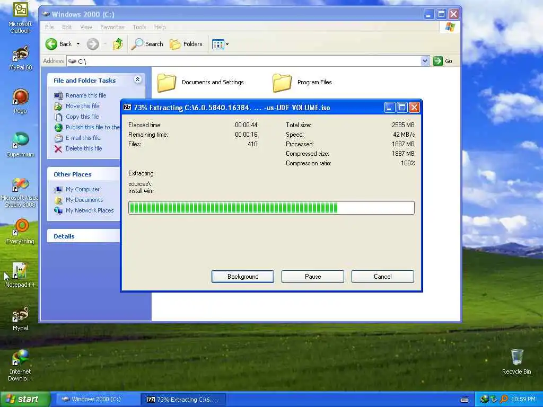Click 73% Extracting taskbar button

(x=184, y=400)
